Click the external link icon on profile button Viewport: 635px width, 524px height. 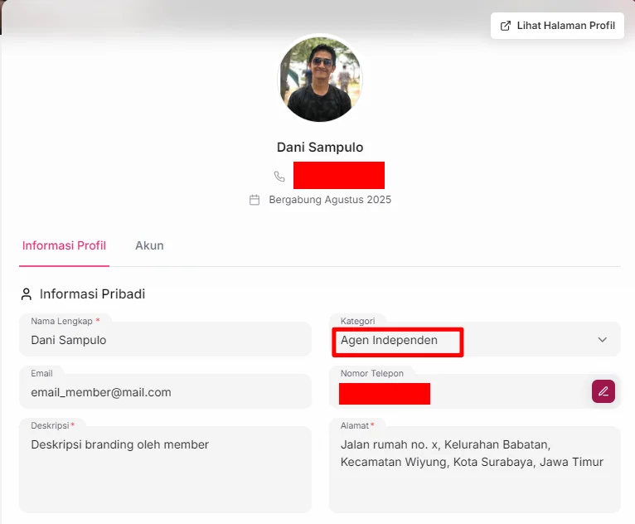pyautogui.click(x=506, y=26)
